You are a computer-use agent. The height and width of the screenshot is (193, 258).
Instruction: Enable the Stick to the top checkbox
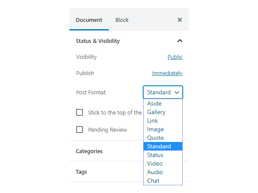80,112
